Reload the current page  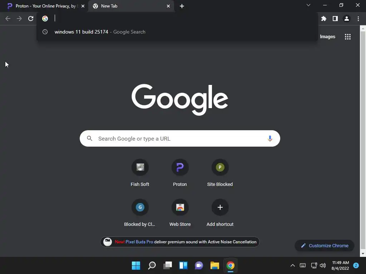click(31, 19)
